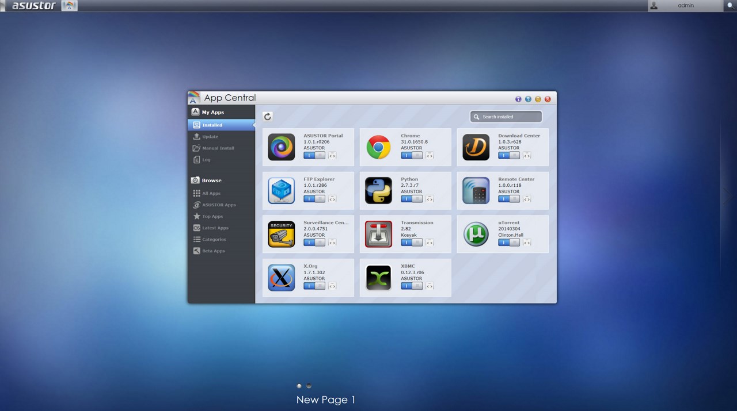Viewport: 737px width, 411px height.
Task: Click the XBMC app icon
Action: point(379,278)
